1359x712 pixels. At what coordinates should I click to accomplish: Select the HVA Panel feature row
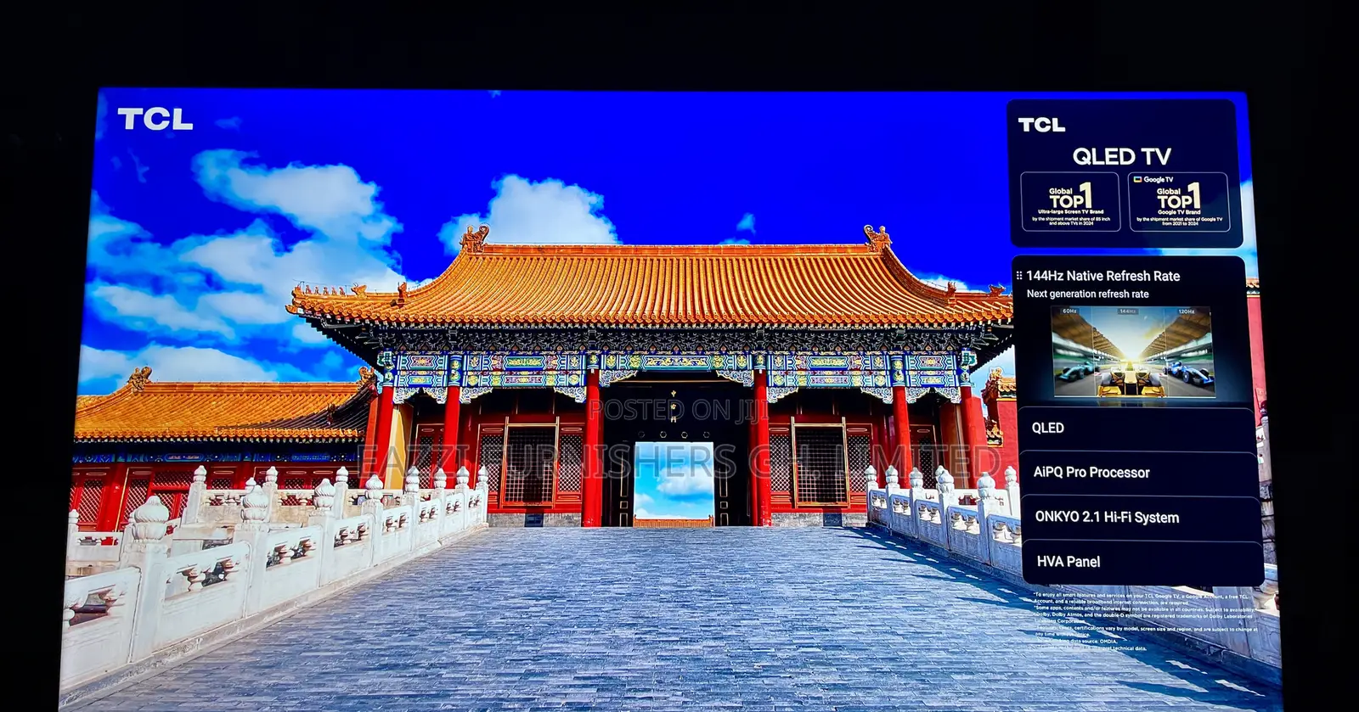(x=1142, y=562)
